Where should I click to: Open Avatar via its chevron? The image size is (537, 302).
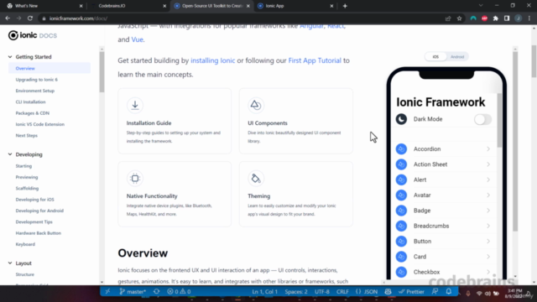tap(488, 195)
